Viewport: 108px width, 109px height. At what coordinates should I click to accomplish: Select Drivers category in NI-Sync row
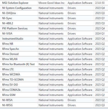(x=72, y=18)
